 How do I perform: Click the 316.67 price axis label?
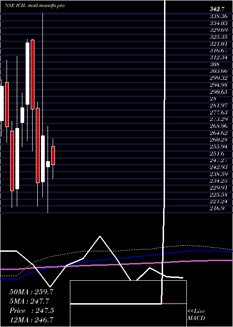219,50
